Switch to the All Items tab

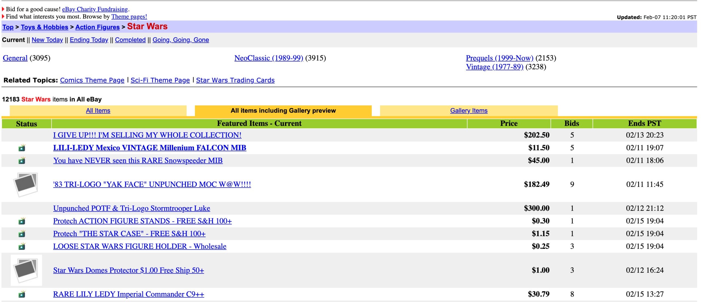pos(98,111)
